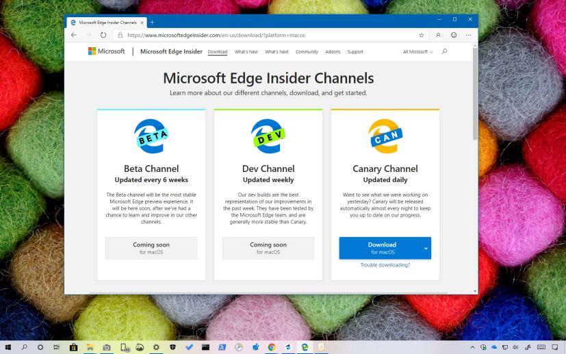The image size is (566, 354).
Task: Click the scrollbar down arrow
Action: coord(475,291)
